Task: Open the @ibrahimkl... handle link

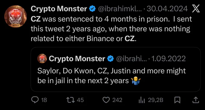Action: 120,9
